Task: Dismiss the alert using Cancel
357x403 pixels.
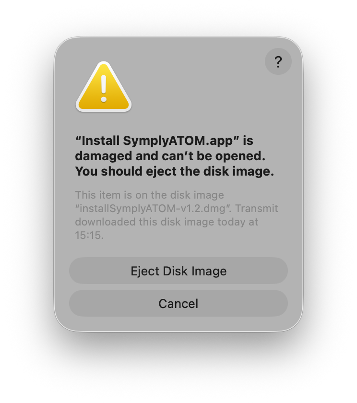Action: pos(178,303)
